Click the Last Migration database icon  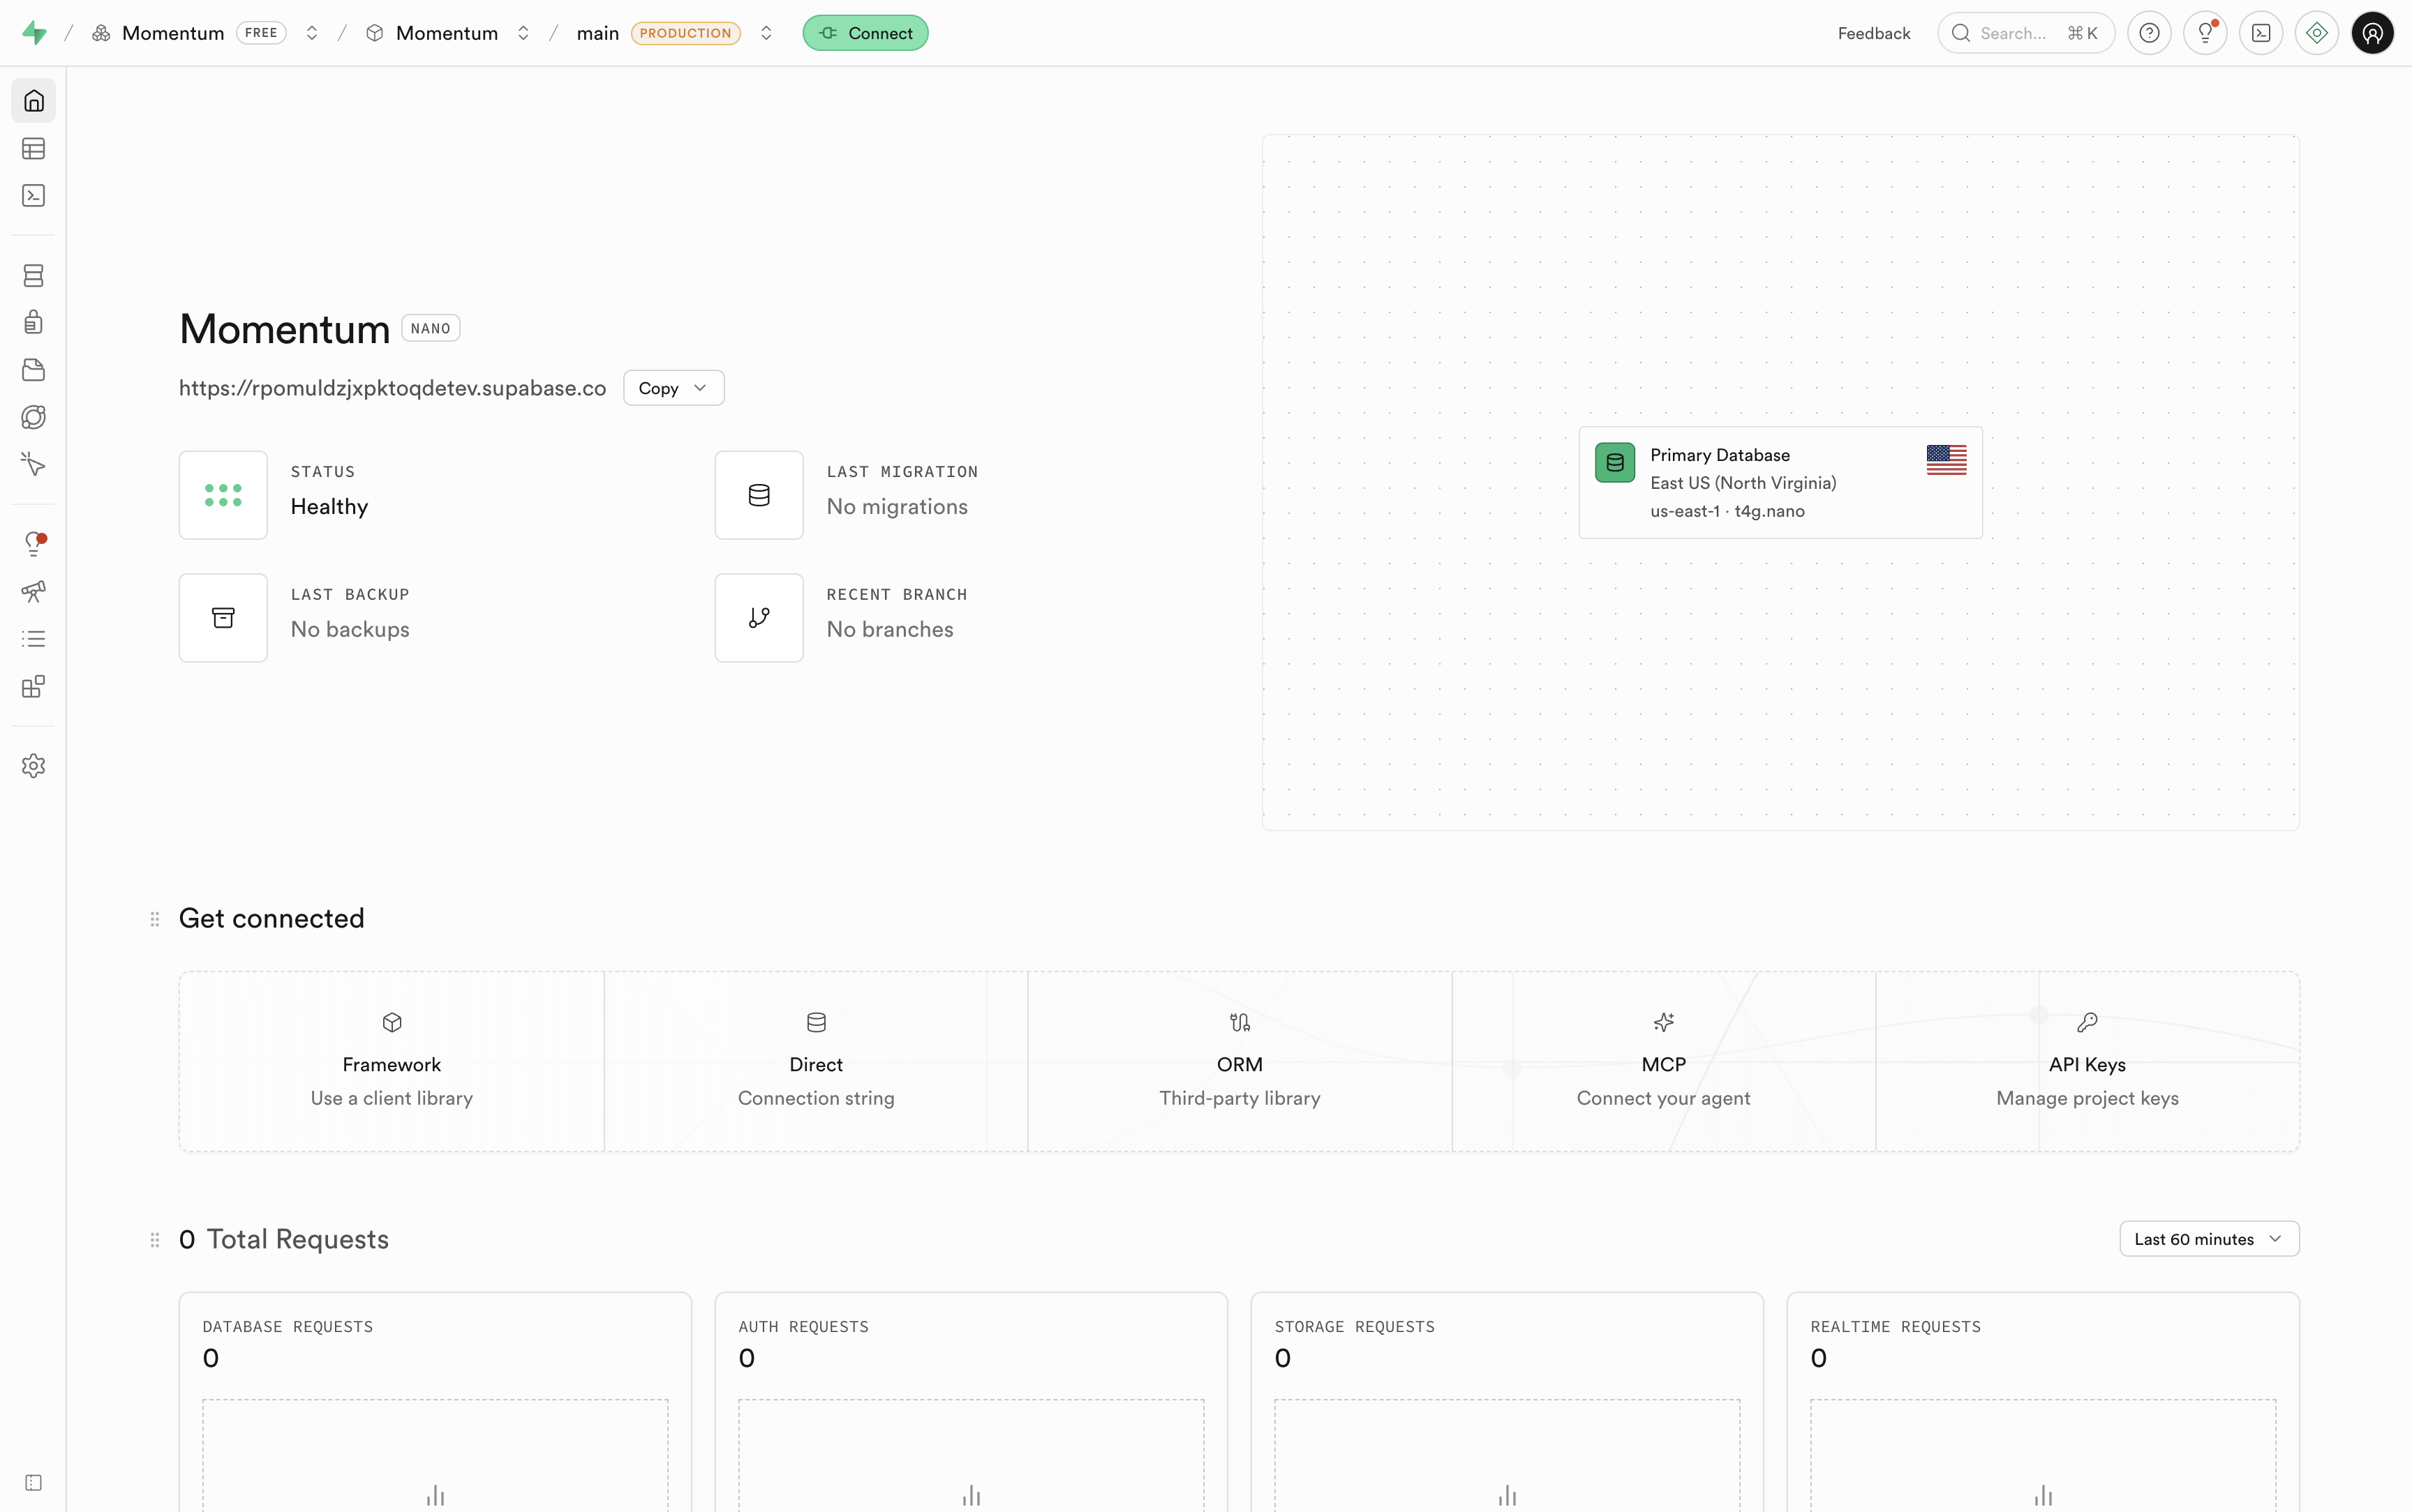759,495
